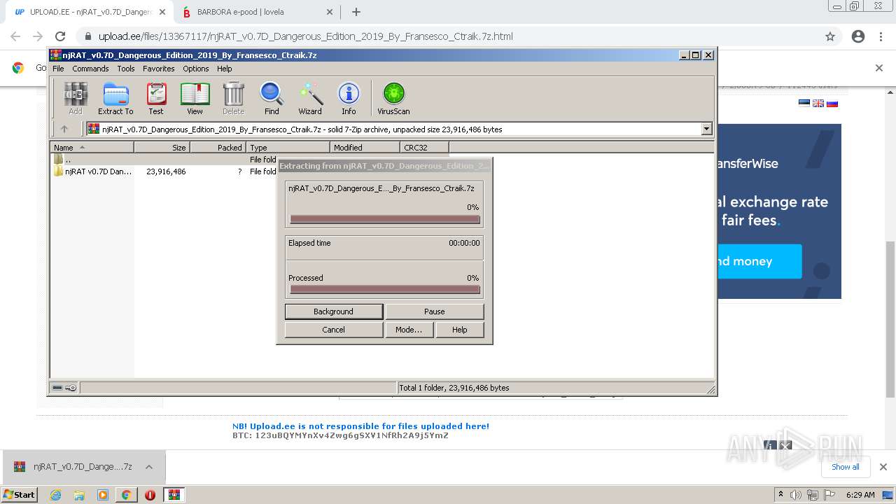Click the Delete toolbar icon
Screen dimensions: 896x504
[233, 98]
